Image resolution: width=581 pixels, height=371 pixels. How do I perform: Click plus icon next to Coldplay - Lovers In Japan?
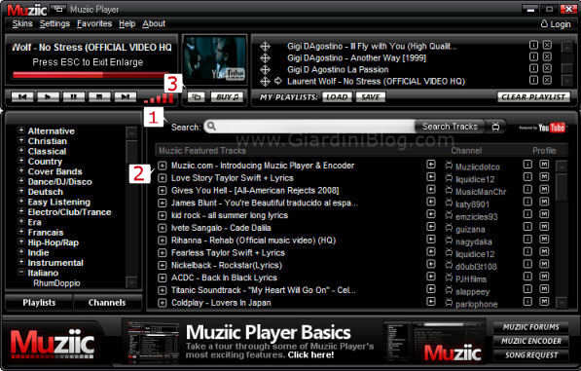point(162,303)
